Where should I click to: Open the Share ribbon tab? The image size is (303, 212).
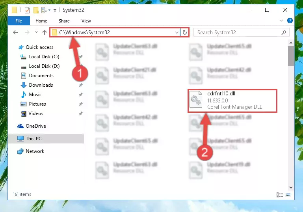(64, 21)
